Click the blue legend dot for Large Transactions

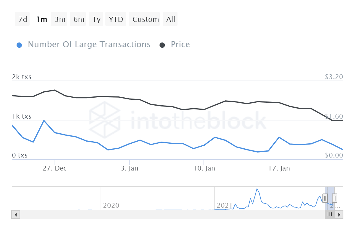[20, 44]
